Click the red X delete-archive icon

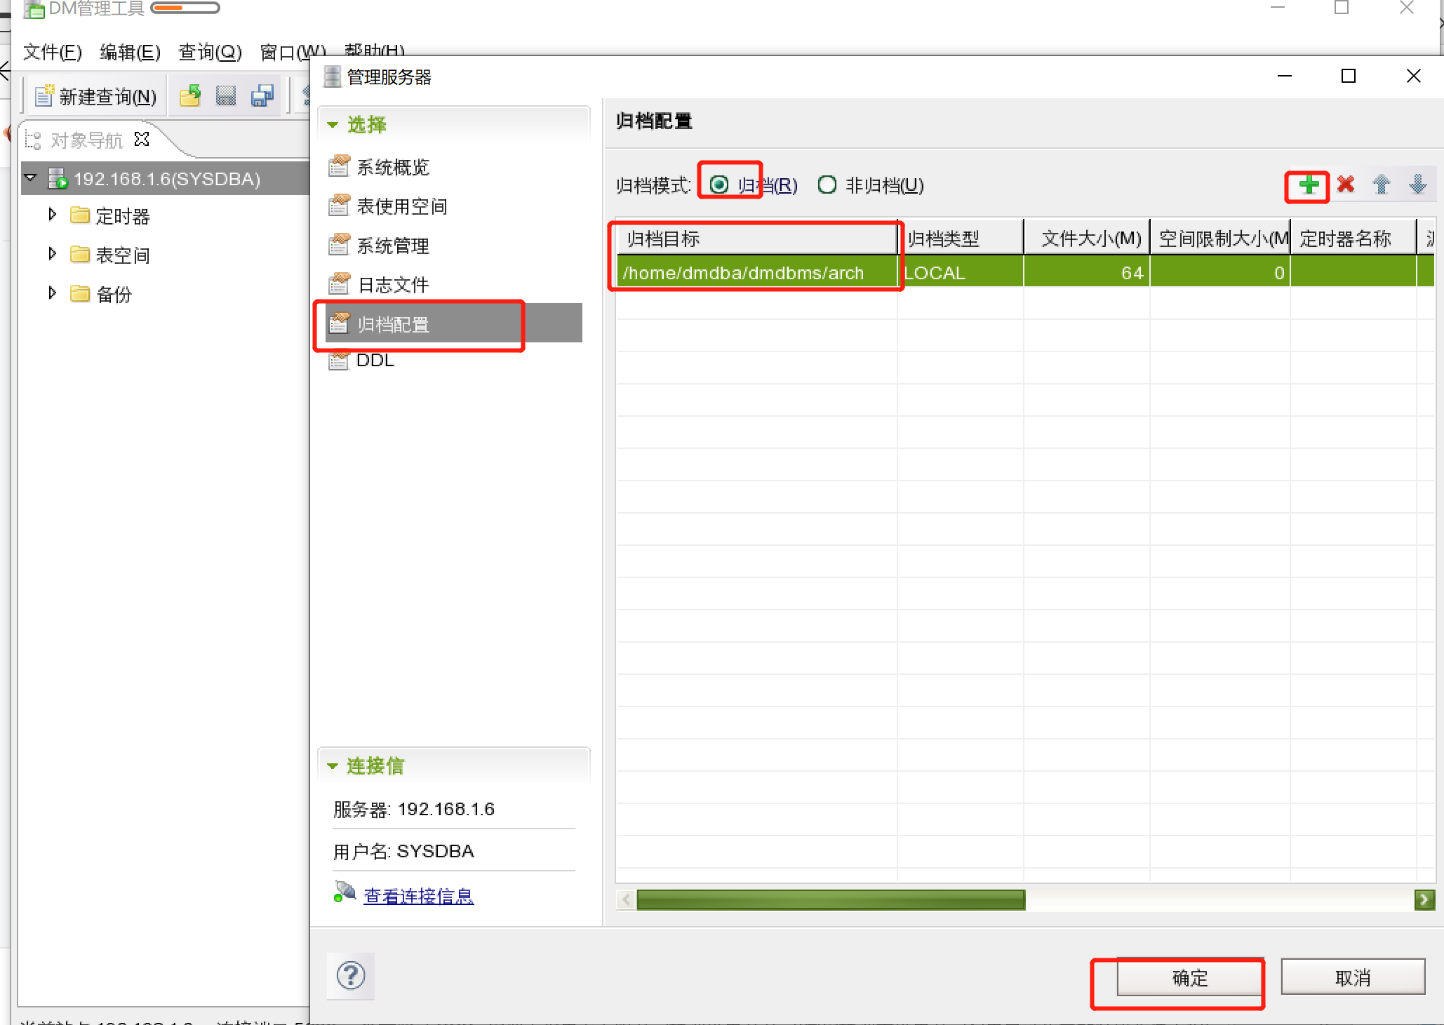pyautogui.click(x=1345, y=185)
